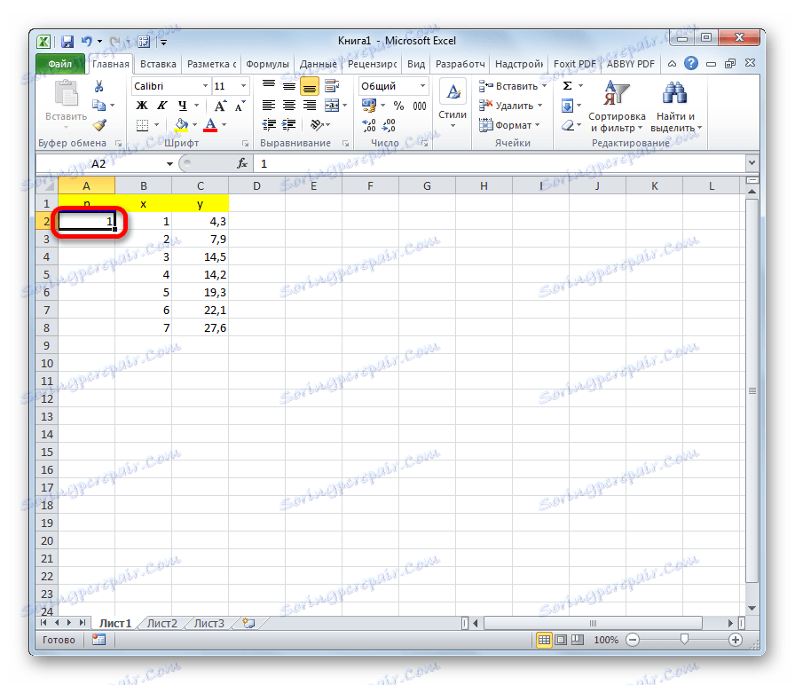Toggle top vertical alignment

pos(269,86)
